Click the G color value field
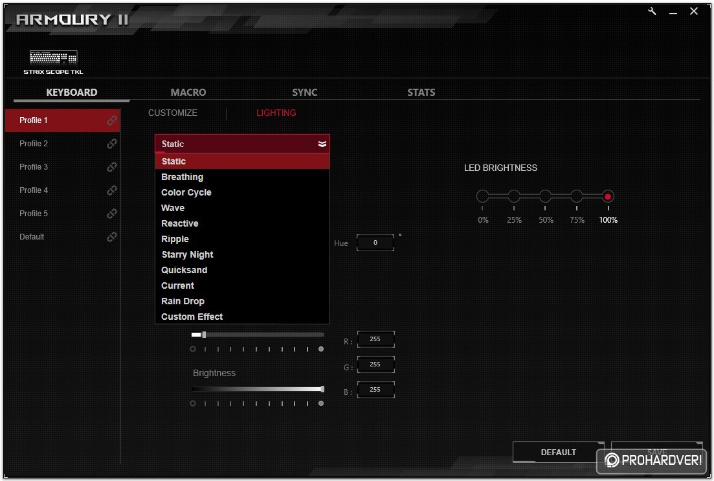Image resolution: width=714 pixels, height=481 pixels. tap(375, 364)
